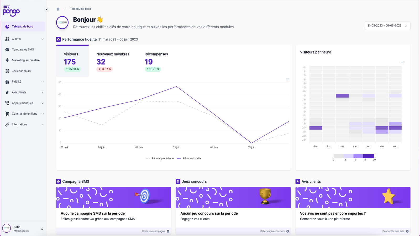420x236 pixels.
Task: Expand the Fidélité submenu chevron
Action: [43, 82]
